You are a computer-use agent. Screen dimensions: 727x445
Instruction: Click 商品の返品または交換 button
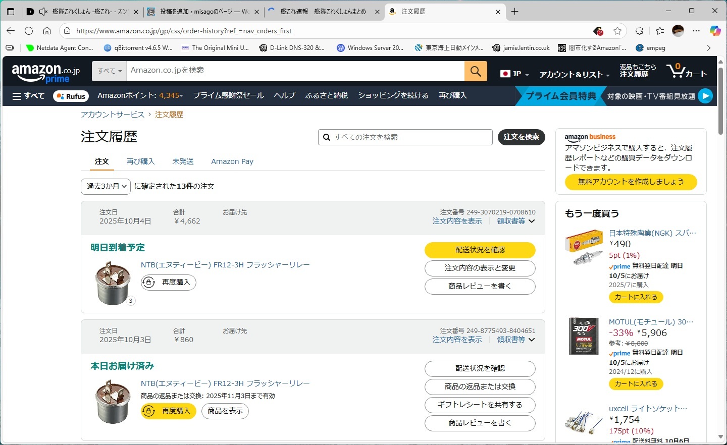(480, 386)
